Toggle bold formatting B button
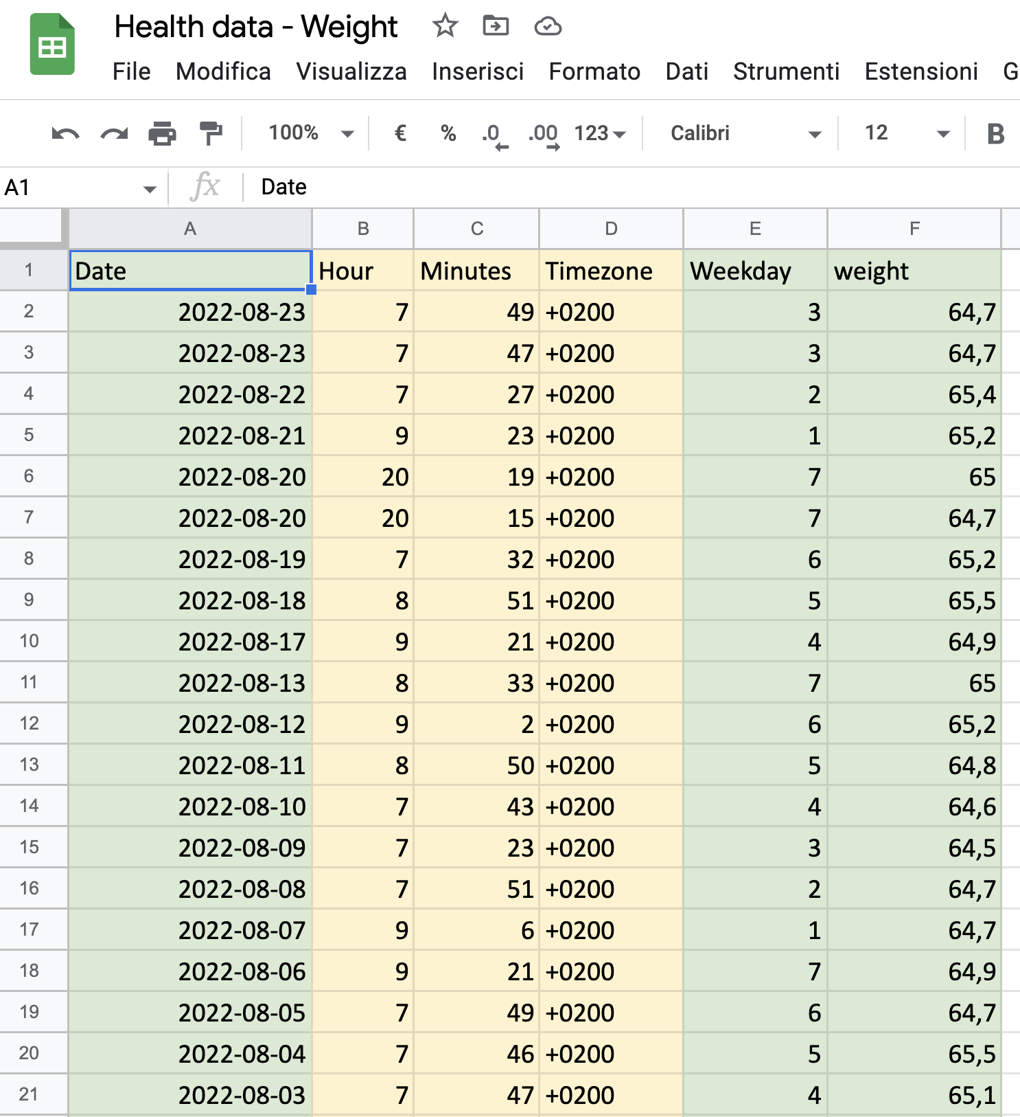 (x=995, y=133)
